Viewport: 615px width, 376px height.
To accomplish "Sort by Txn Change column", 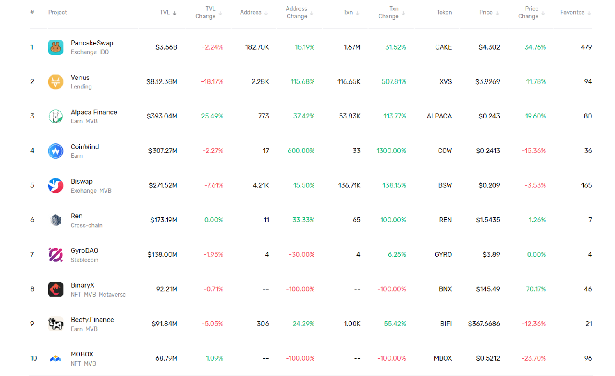I will tap(392, 13).
